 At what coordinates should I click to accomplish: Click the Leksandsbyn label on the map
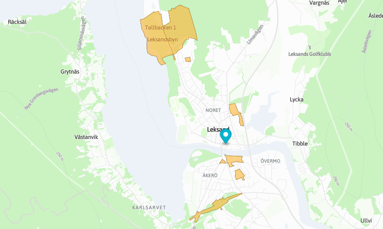[162, 39]
